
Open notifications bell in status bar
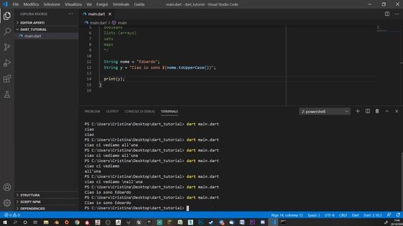398,215
